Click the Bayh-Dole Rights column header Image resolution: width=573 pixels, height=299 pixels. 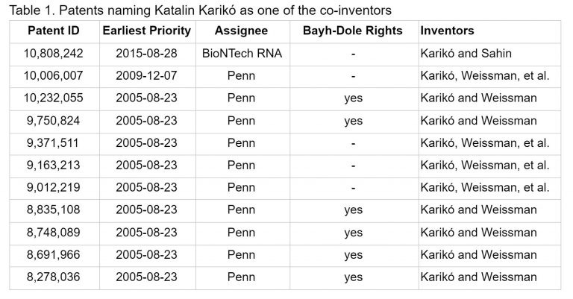(354, 31)
